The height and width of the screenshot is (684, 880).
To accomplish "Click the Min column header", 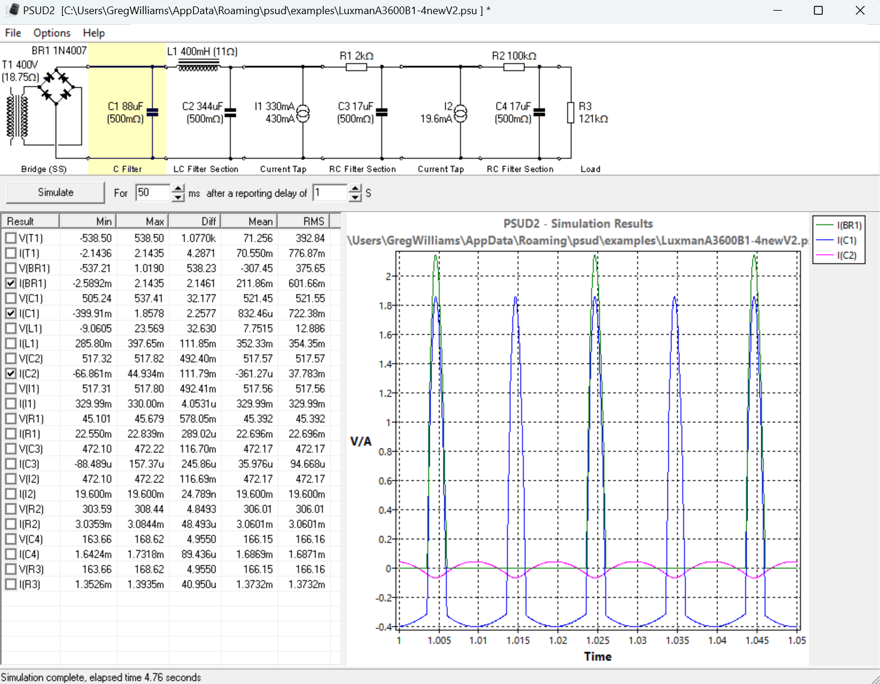I will 88,221.
